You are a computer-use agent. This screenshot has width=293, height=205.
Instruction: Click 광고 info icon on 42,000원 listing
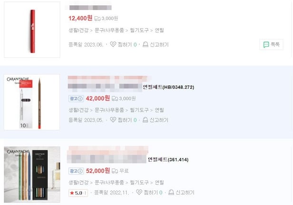(x=80, y=98)
